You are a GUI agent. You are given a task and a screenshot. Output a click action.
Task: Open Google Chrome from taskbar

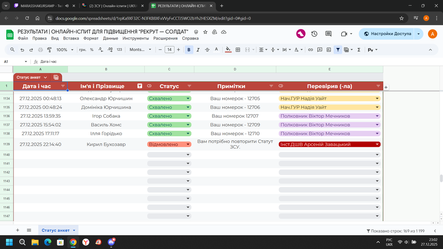(73, 242)
